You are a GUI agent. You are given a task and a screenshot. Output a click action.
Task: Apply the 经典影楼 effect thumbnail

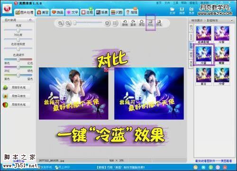tap(203, 34)
